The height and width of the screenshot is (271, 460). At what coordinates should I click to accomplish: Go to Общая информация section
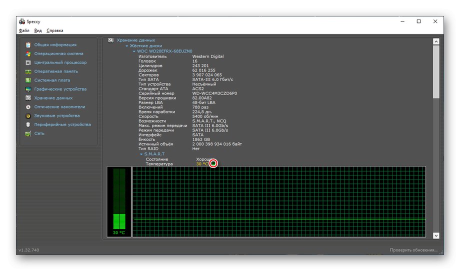pyautogui.click(x=55, y=45)
